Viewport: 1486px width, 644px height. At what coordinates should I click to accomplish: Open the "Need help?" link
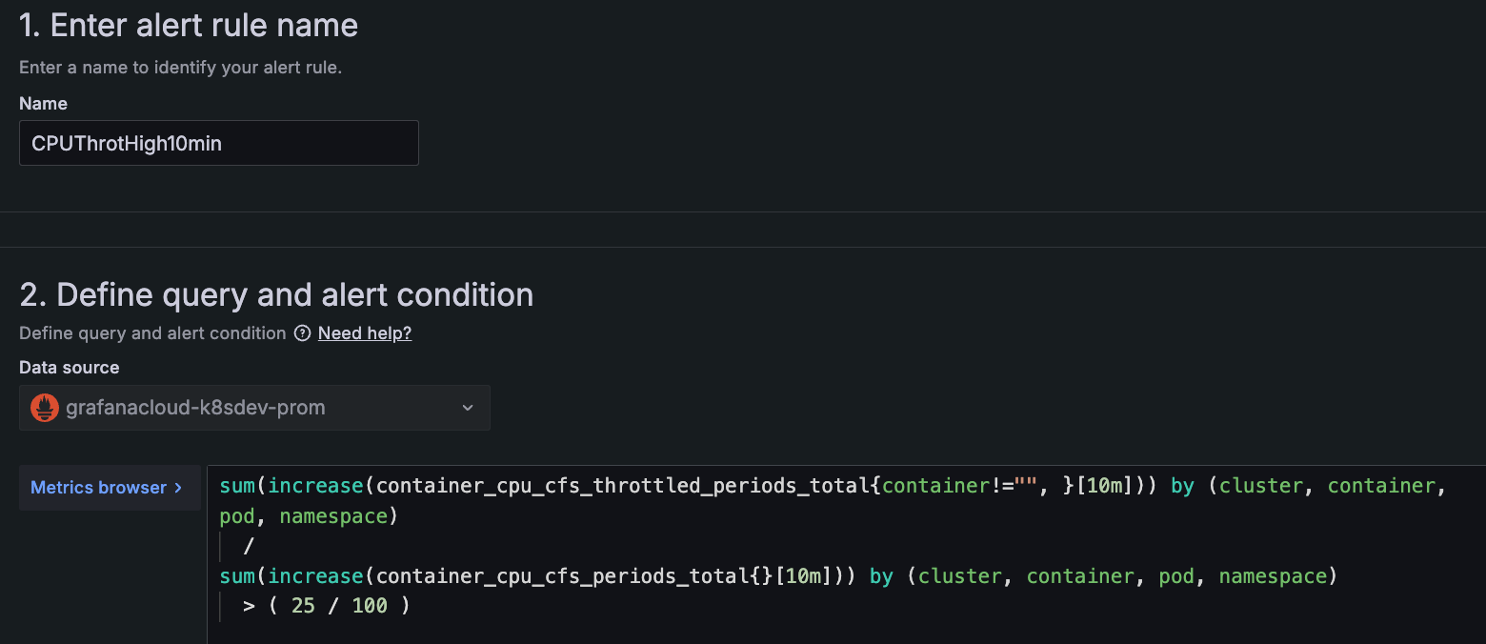(365, 333)
